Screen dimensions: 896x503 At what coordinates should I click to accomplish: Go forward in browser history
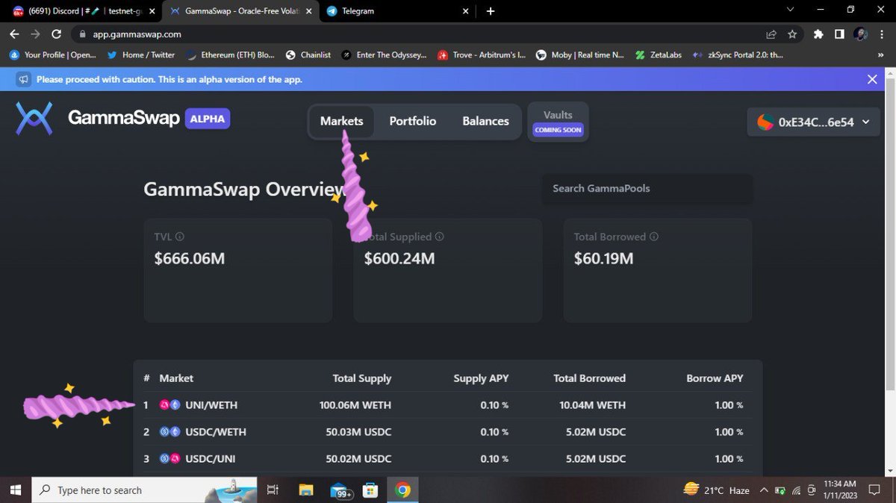point(35,34)
